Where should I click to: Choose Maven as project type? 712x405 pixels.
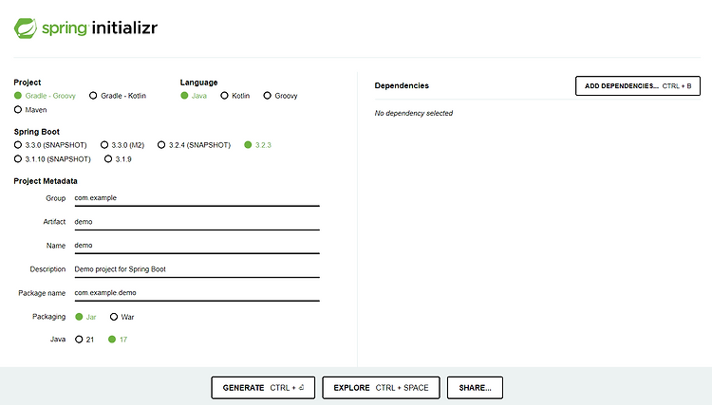click(x=30, y=110)
